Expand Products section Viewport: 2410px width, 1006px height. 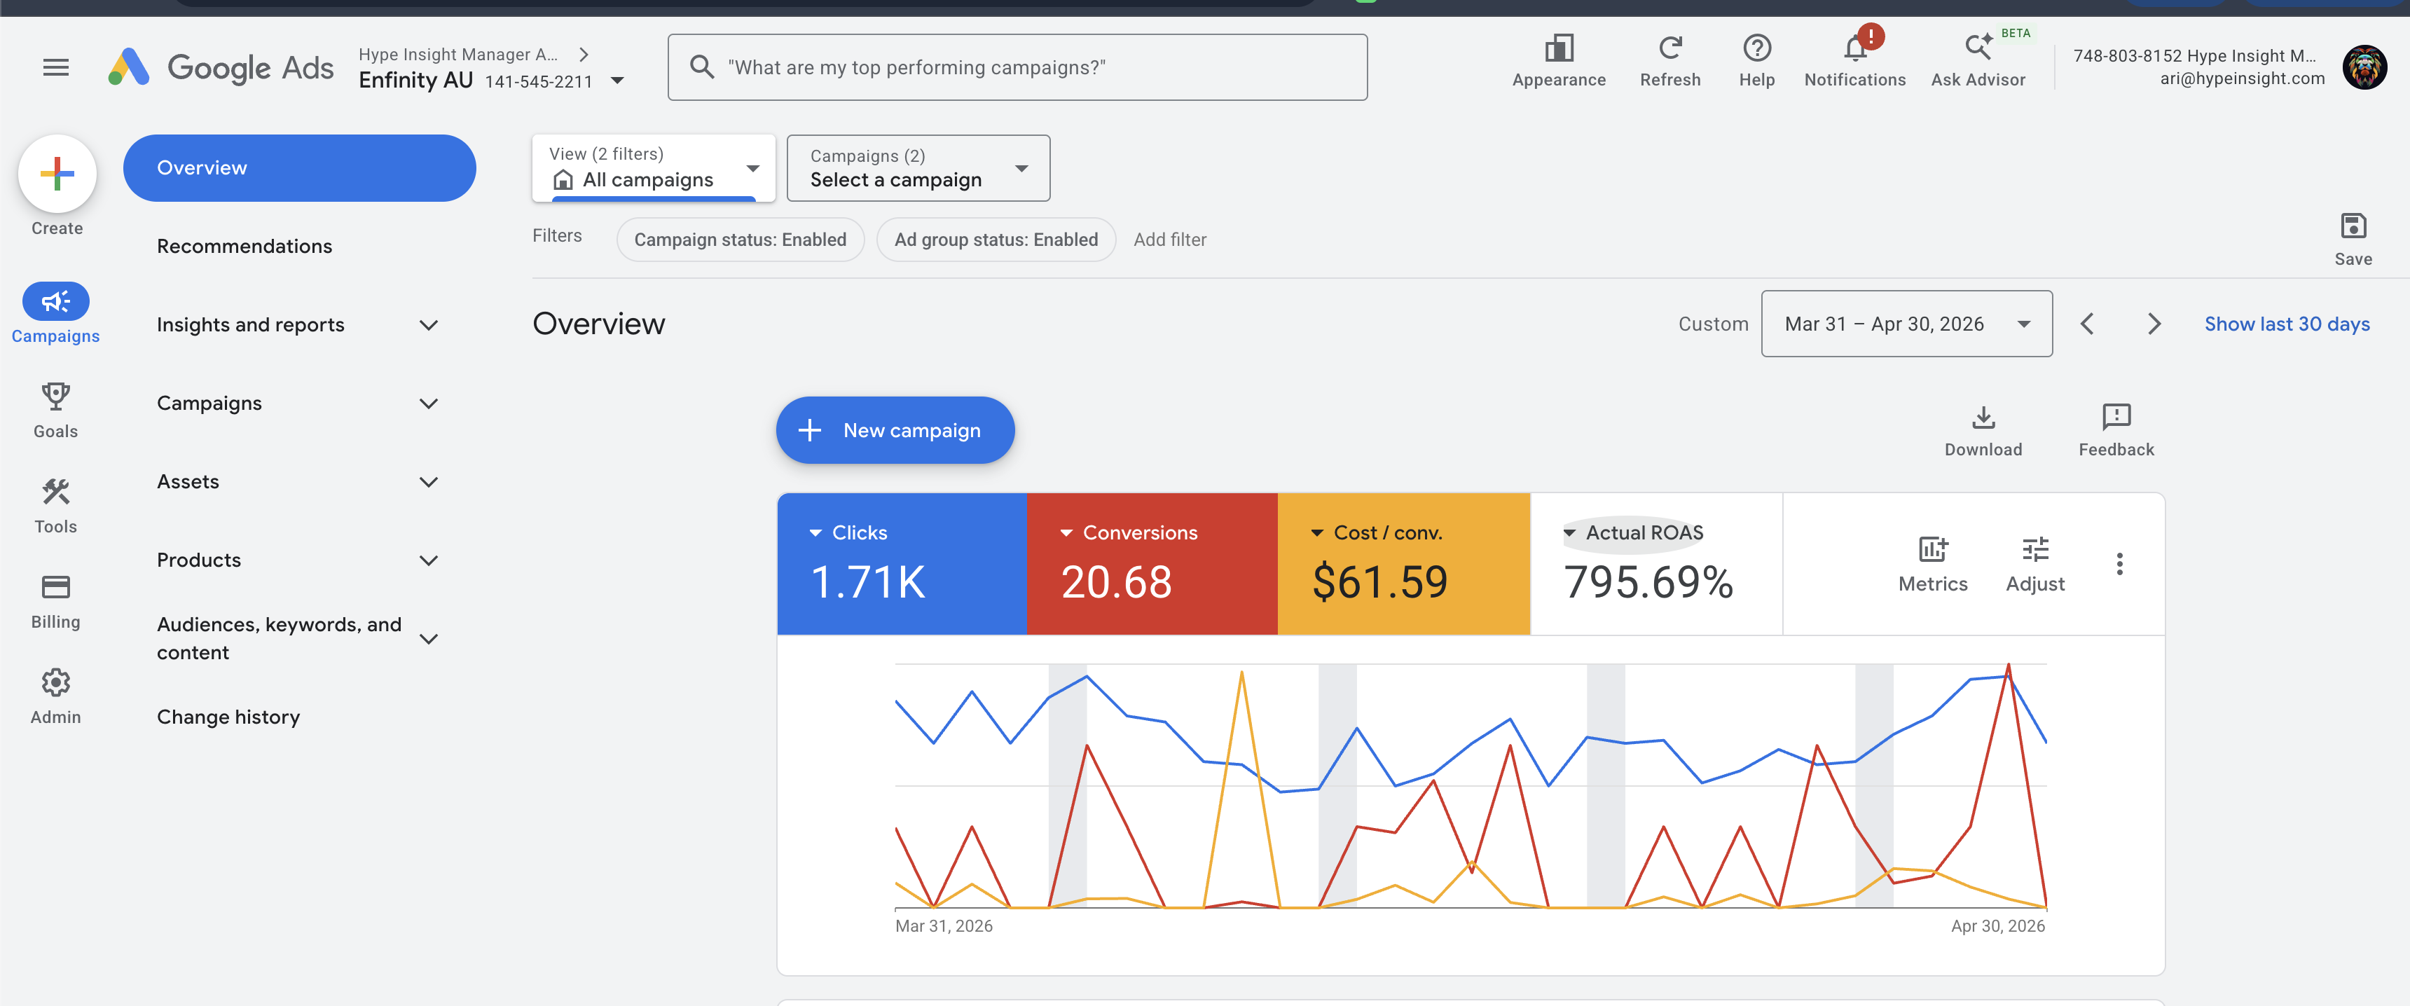tap(429, 561)
